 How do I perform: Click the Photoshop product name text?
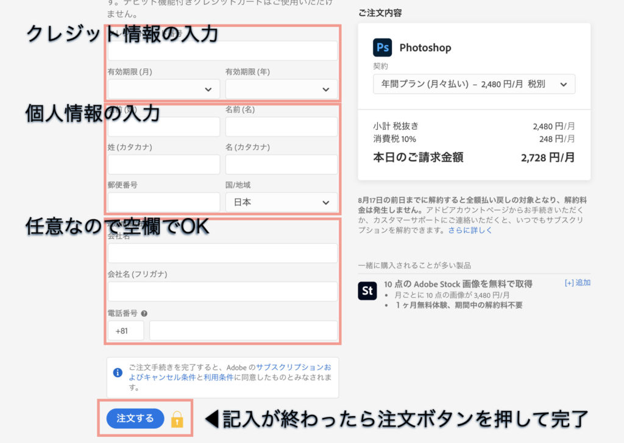pyautogui.click(x=425, y=48)
